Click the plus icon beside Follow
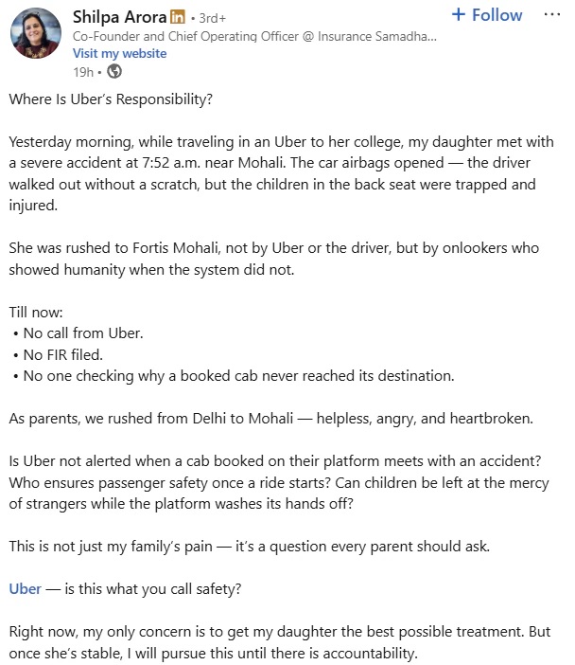This screenshot has height=665, width=575. (x=458, y=15)
